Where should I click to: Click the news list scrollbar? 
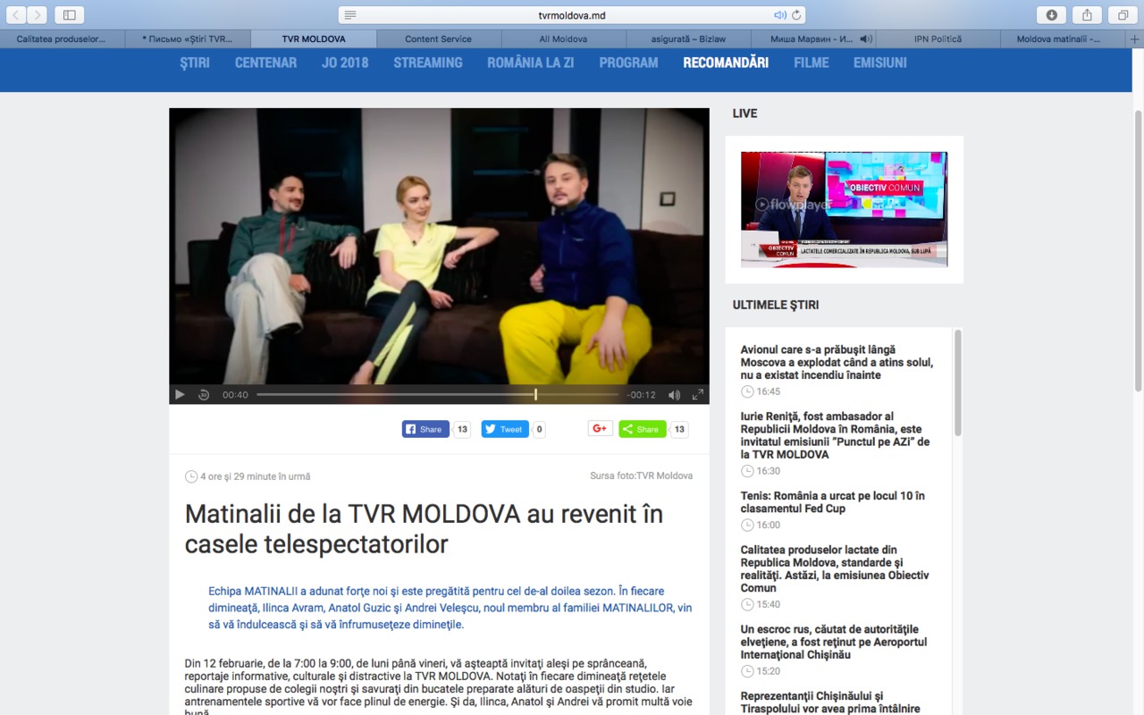pos(958,383)
